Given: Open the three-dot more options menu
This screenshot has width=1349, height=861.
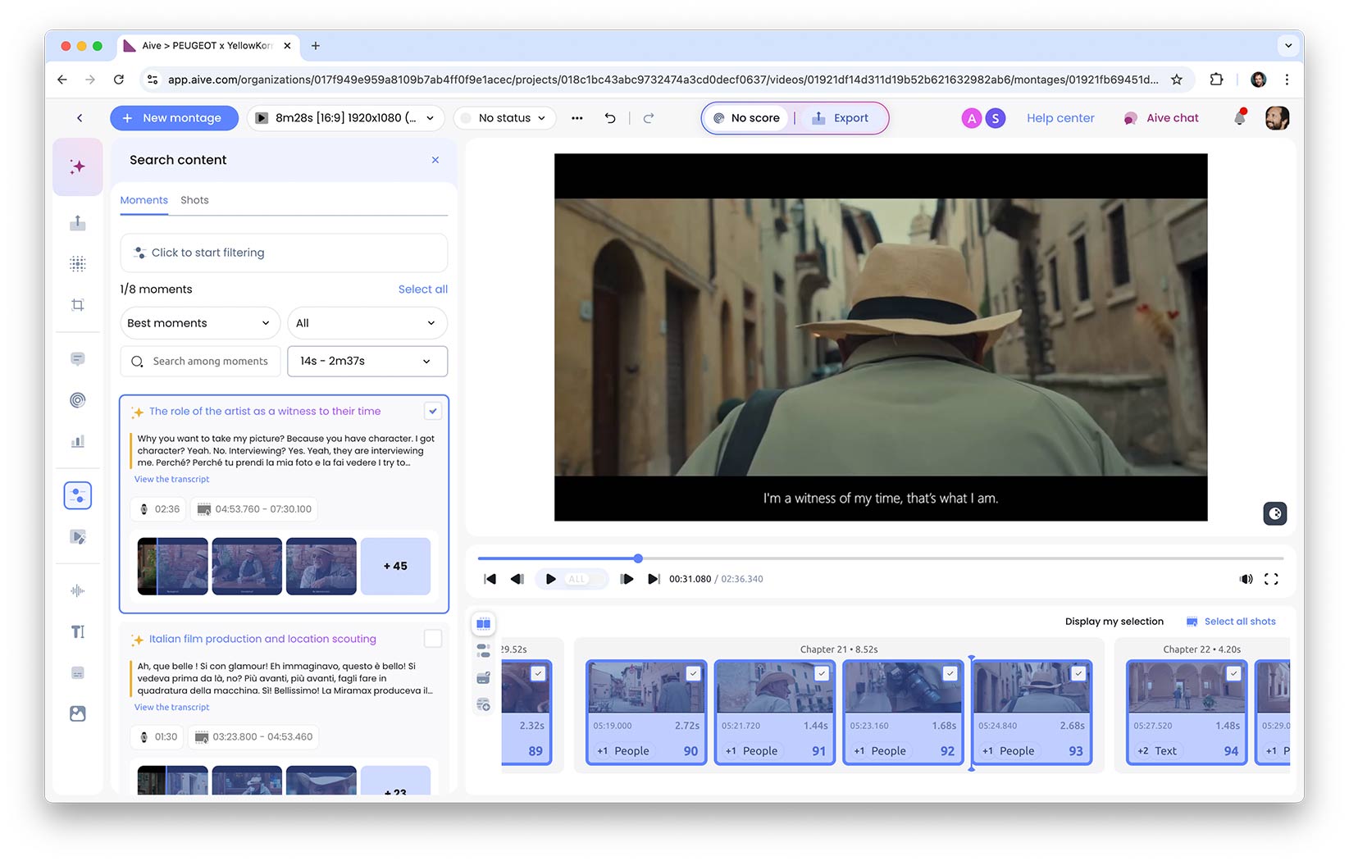Looking at the screenshot, I should (x=577, y=118).
